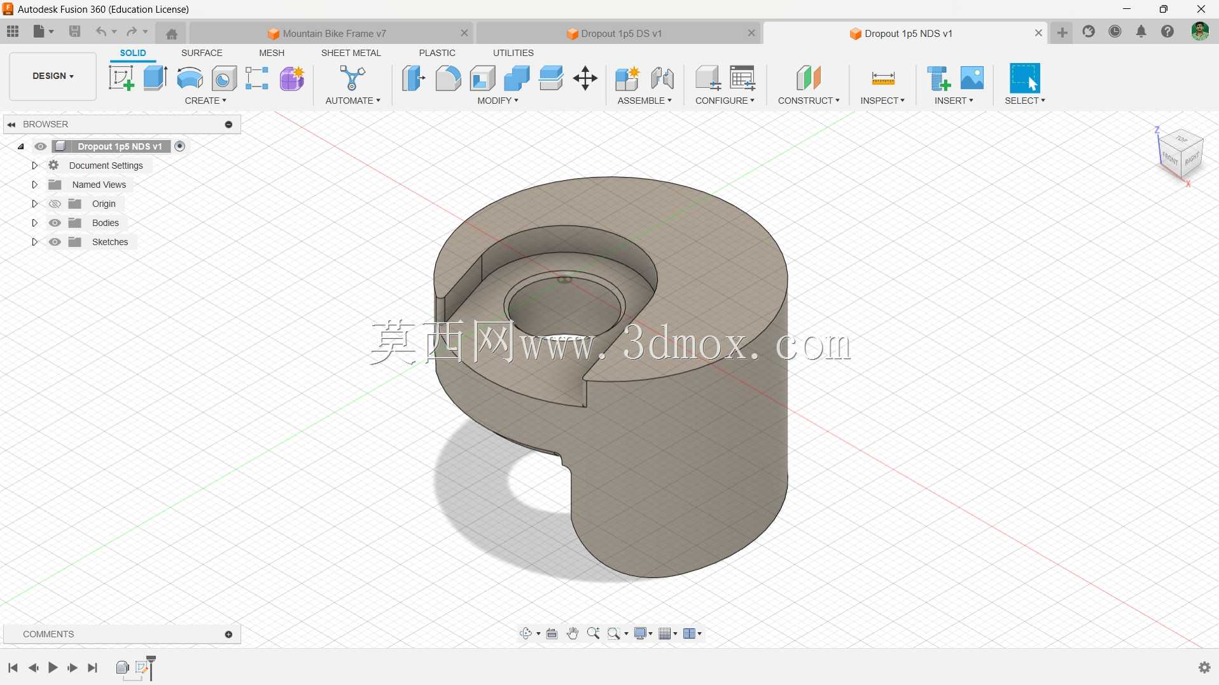Image resolution: width=1219 pixels, height=685 pixels.
Task: Open the ASSEMBLE dropdown menu
Action: [x=644, y=101]
